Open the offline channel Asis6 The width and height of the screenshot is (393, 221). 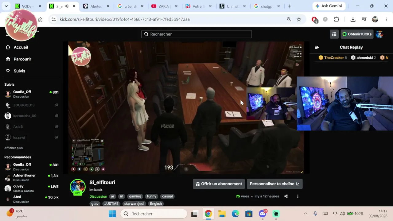pos(31,126)
